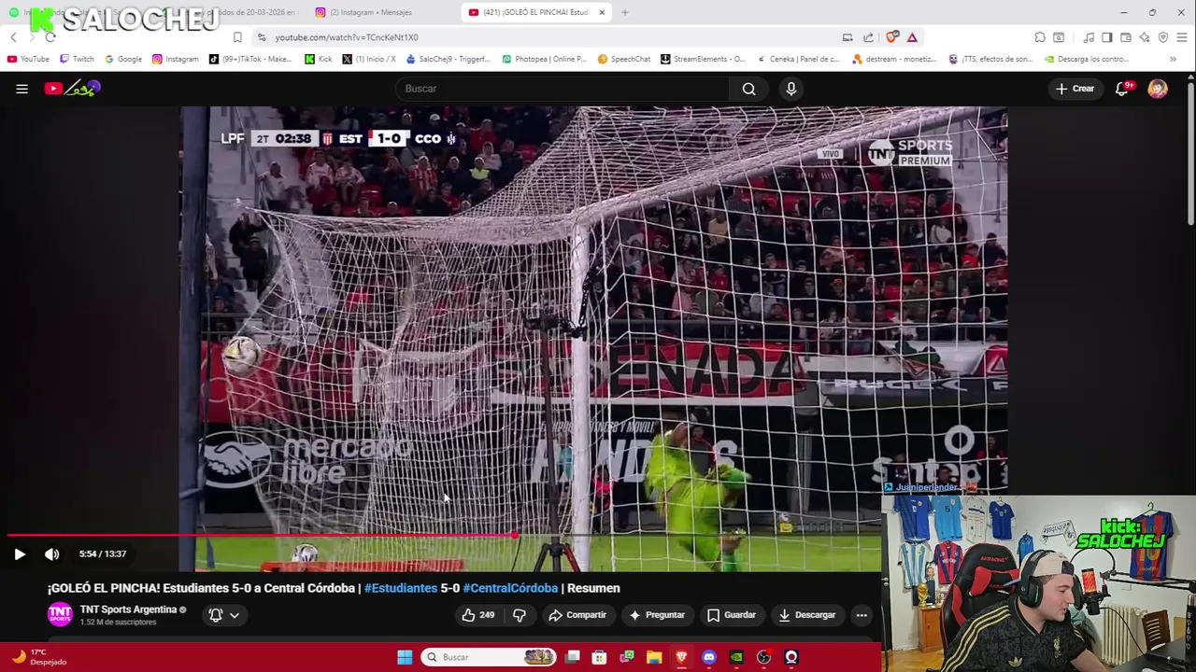Viewport: 1196px width, 672px height.
Task: Bookmark this page icon
Action: coord(237,37)
